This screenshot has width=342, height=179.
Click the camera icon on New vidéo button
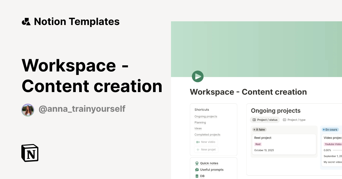[198, 142]
